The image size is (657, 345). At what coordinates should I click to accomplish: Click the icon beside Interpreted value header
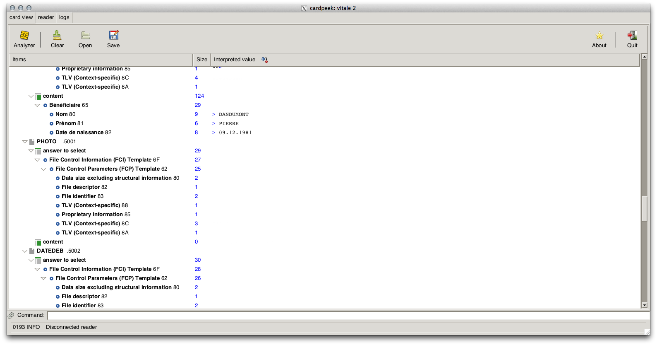pos(265,60)
